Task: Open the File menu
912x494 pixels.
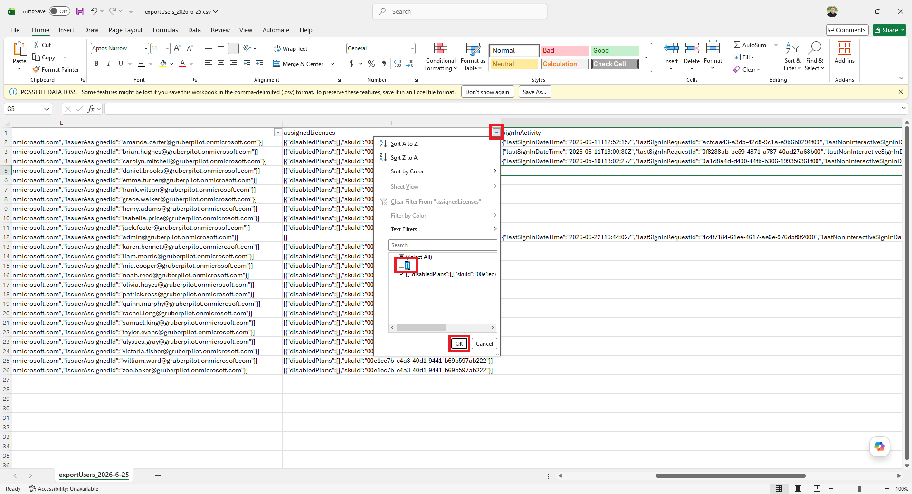Action: 15,30
